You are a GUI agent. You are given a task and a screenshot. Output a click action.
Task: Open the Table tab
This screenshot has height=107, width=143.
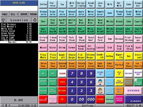pyautogui.click(x=5, y=14)
